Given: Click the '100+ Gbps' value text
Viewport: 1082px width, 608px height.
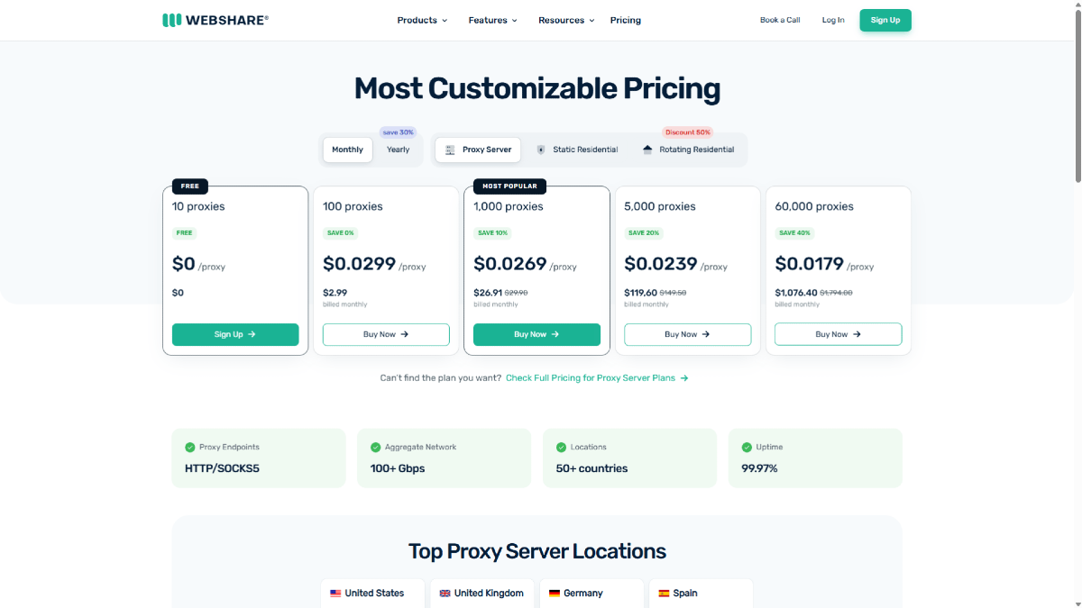Looking at the screenshot, I should pos(398,468).
